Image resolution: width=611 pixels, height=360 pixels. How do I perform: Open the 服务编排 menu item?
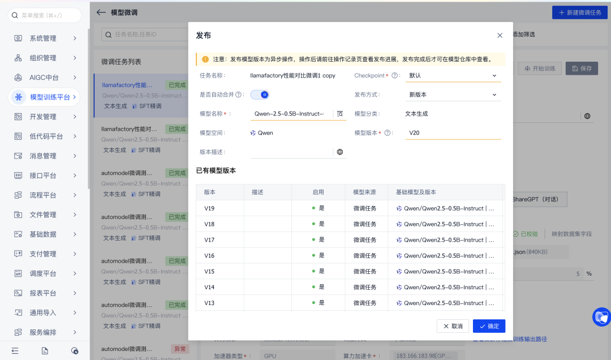tap(44, 332)
